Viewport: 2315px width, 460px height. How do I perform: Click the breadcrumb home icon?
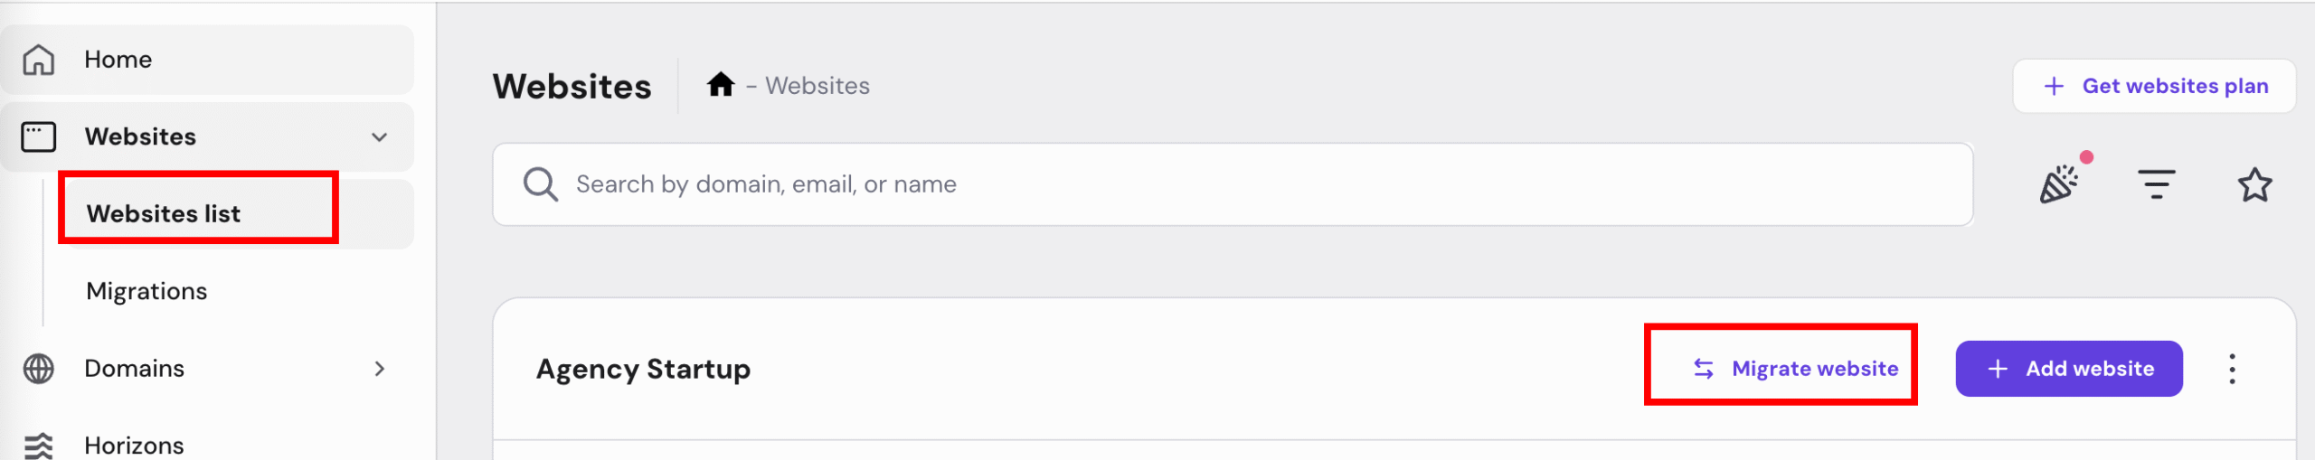click(x=721, y=85)
